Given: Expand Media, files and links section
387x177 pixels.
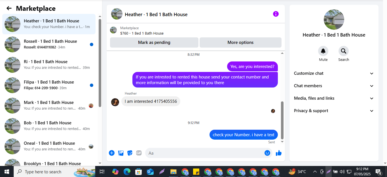Looking at the screenshot, I should tap(334, 98).
